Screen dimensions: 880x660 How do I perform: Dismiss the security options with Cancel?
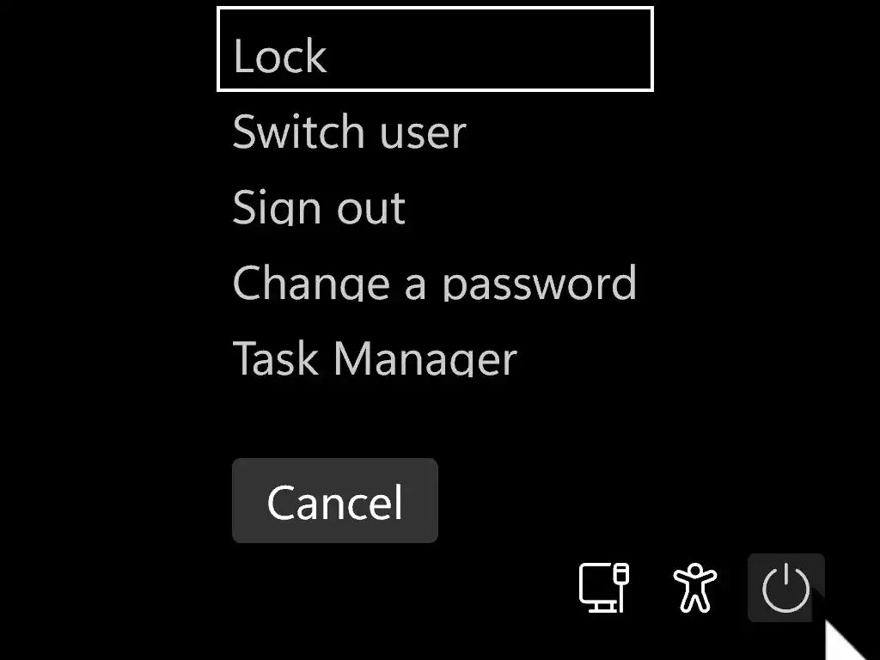click(x=335, y=501)
